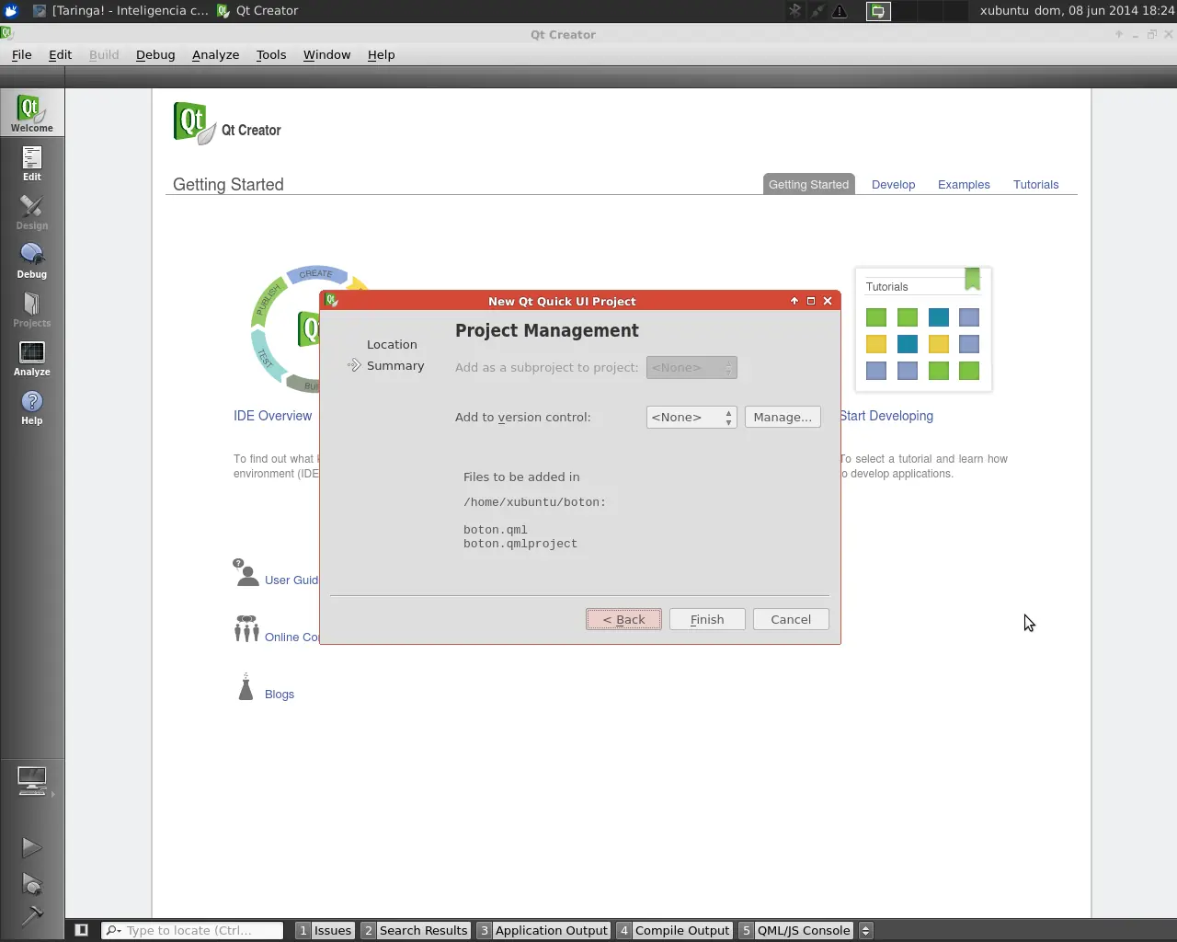This screenshot has width=1177, height=942.
Task: Open the Blogs link
Action: tap(280, 694)
